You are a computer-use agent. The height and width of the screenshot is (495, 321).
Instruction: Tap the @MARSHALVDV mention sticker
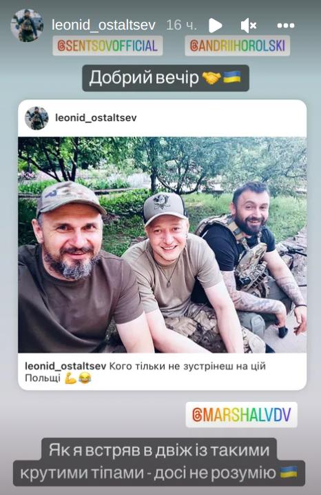(241, 414)
